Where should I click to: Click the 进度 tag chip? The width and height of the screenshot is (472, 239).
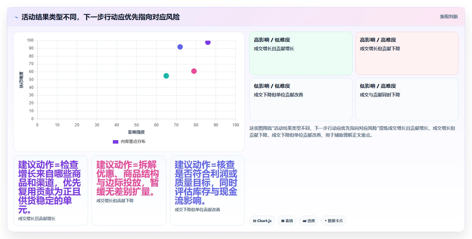[x=309, y=221]
